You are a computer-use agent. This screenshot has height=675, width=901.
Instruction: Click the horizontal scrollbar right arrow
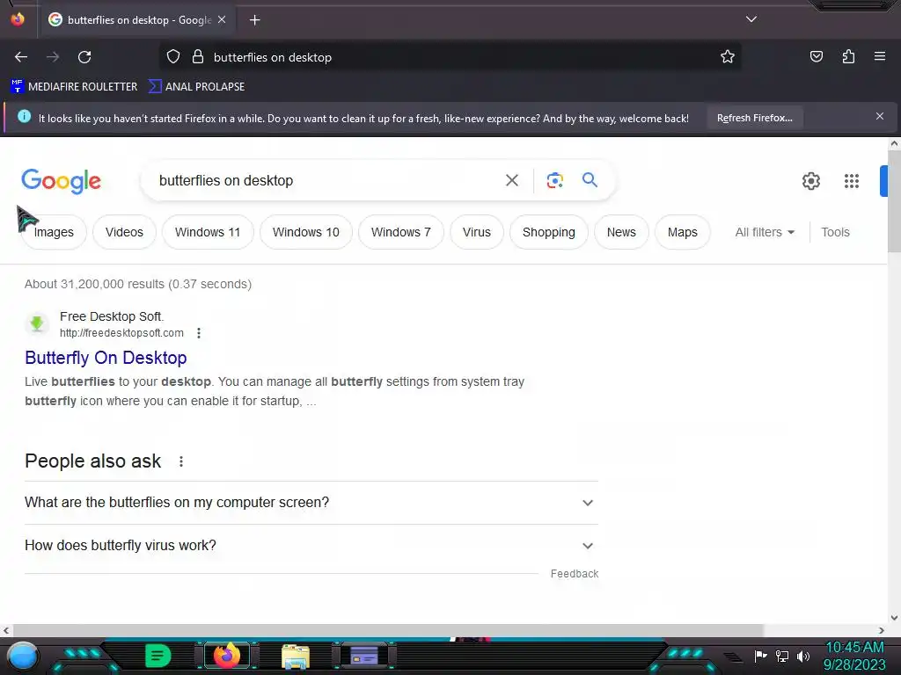tap(882, 630)
